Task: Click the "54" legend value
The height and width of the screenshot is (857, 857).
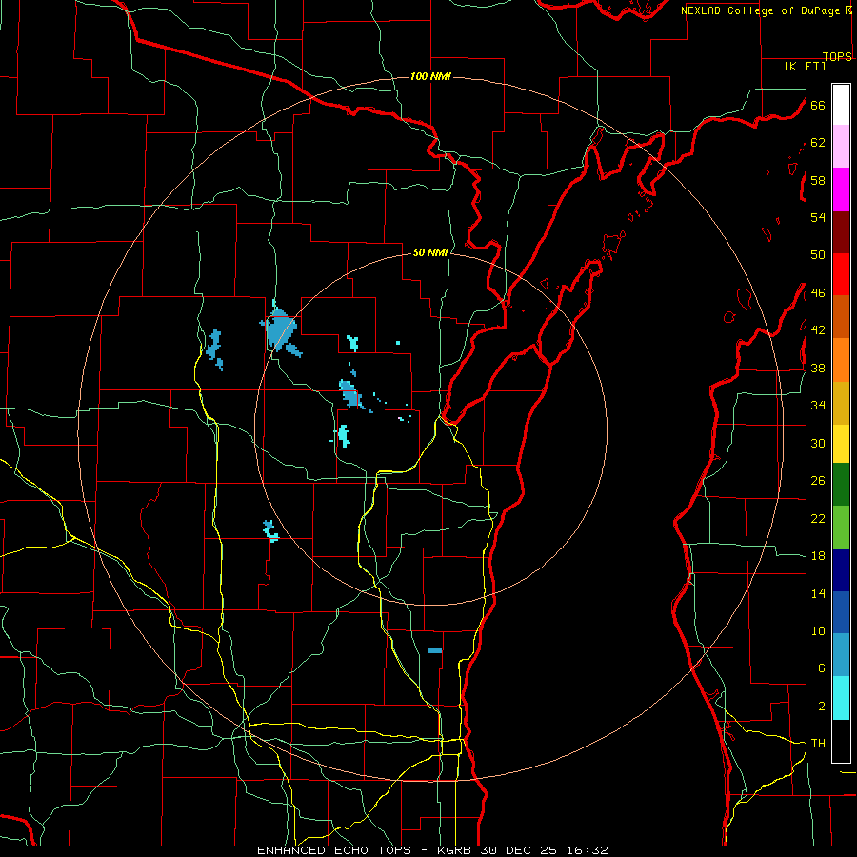Action: 818,217
